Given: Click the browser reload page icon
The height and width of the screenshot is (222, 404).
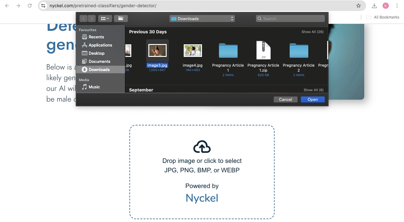Looking at the screenshot, I should point(30,6).
